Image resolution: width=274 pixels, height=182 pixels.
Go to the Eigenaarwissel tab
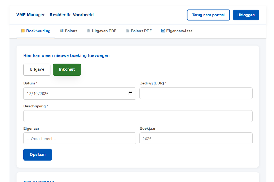click(177, 31)
